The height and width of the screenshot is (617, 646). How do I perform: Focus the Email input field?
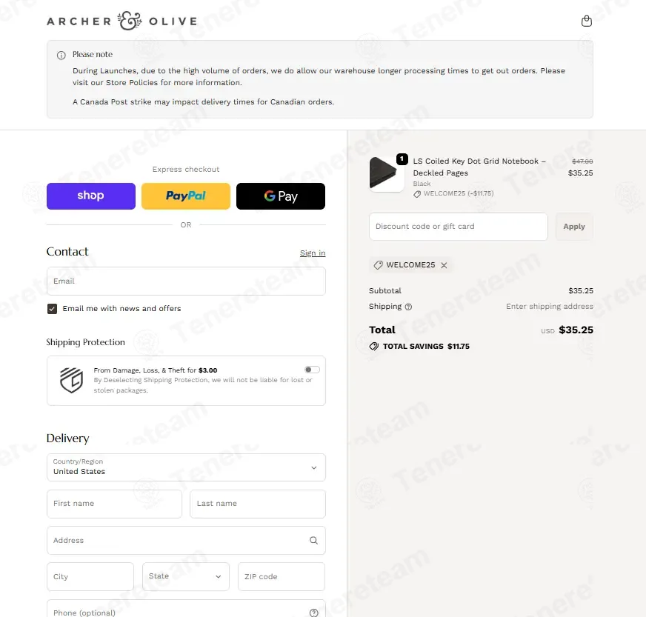pyautogui.click(x=186, y=281)
